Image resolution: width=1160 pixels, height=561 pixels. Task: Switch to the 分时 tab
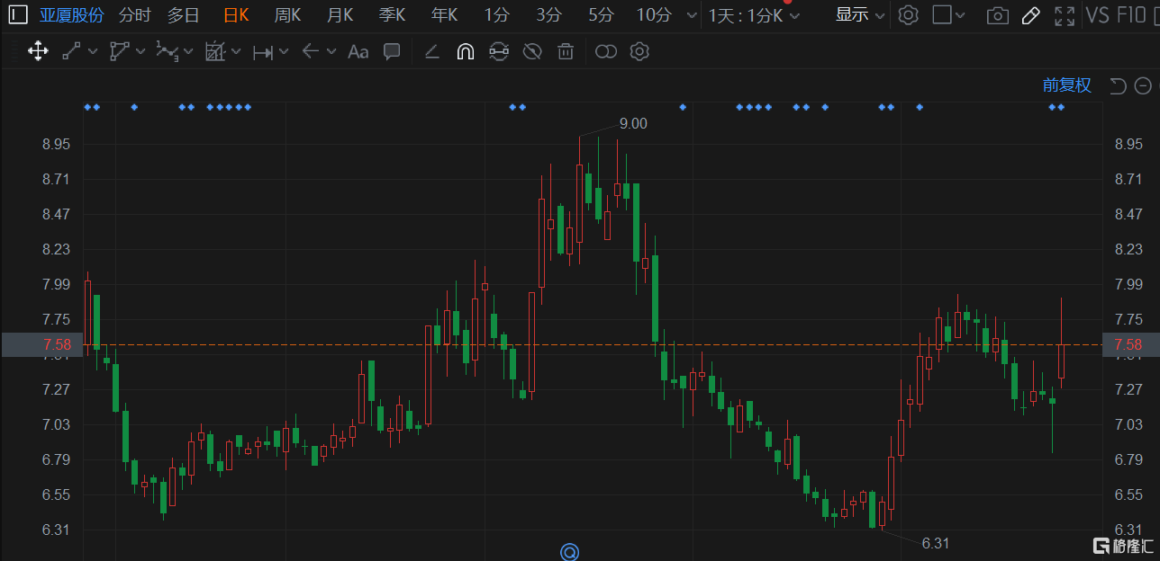134,15
